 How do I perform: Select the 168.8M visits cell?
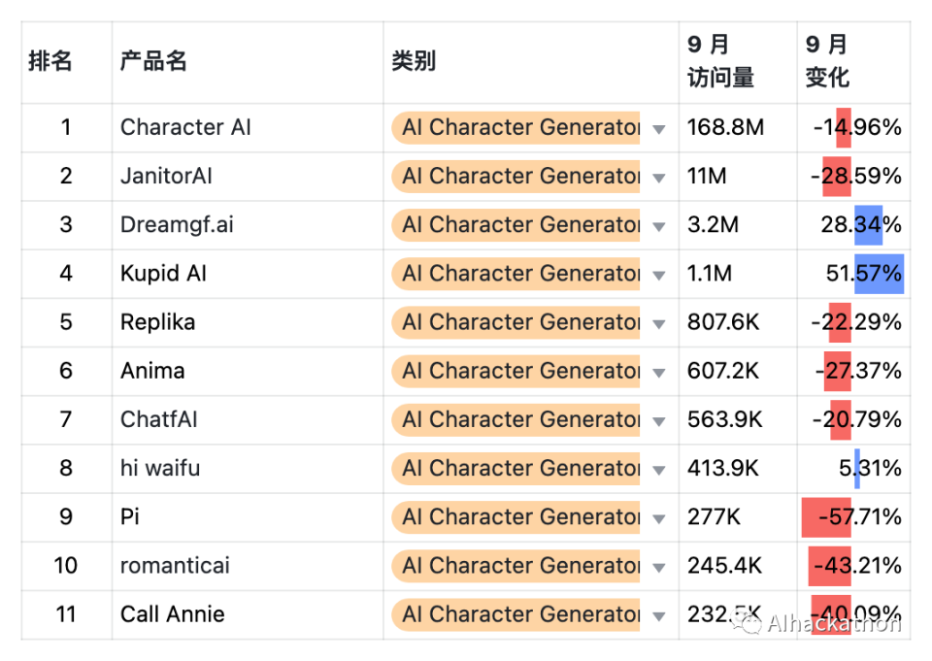pos(725,128)
